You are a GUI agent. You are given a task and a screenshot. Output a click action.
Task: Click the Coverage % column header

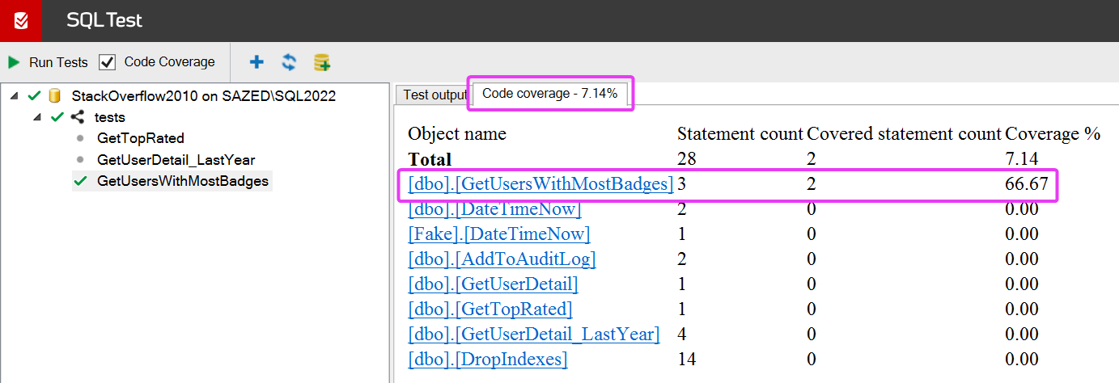(1053, 134)
